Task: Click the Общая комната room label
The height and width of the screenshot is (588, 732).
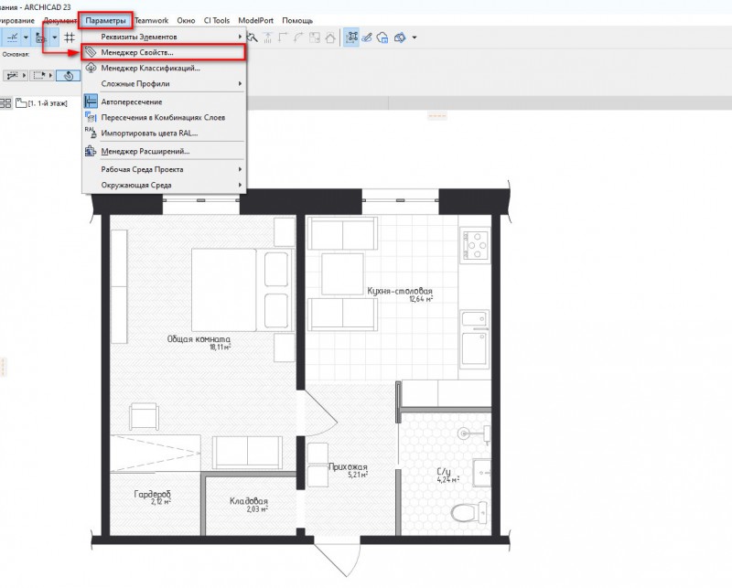Action: pos(199,339)
